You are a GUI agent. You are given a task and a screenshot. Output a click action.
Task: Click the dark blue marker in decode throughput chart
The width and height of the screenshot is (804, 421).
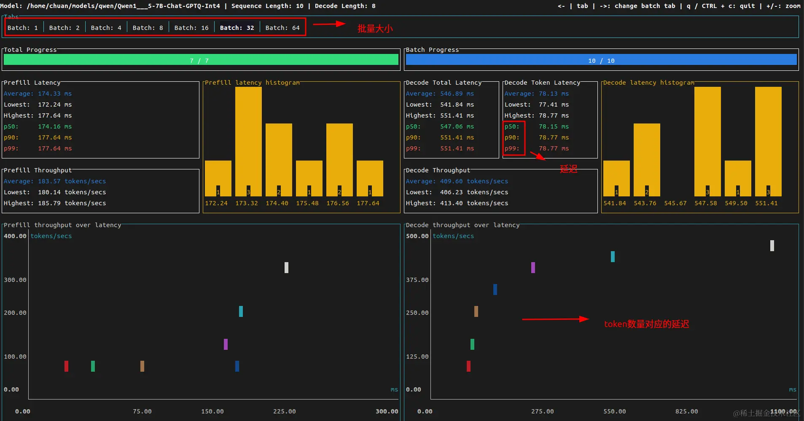[x=495, y=290]
